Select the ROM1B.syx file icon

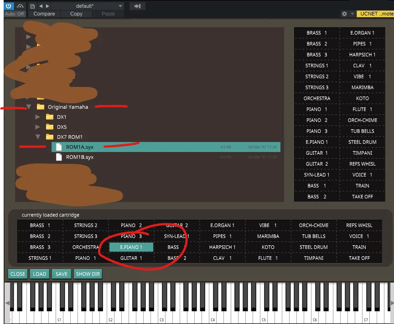pyautogui.click(x=59, y=157)
